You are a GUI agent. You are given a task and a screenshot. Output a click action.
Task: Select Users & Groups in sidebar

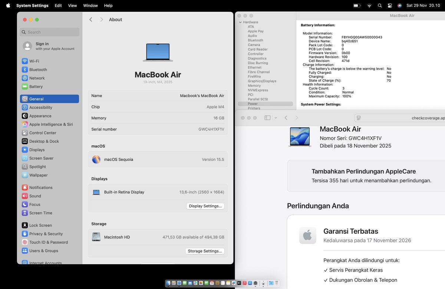pyautogui.click(x=49, y=251)
